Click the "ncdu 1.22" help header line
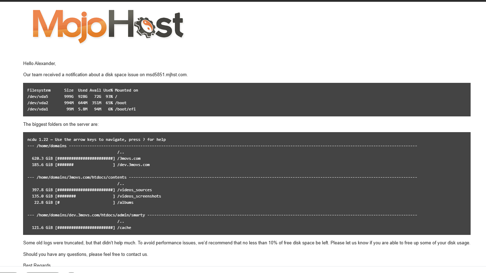This screenshot has height=273, width=486. [97, 139]
